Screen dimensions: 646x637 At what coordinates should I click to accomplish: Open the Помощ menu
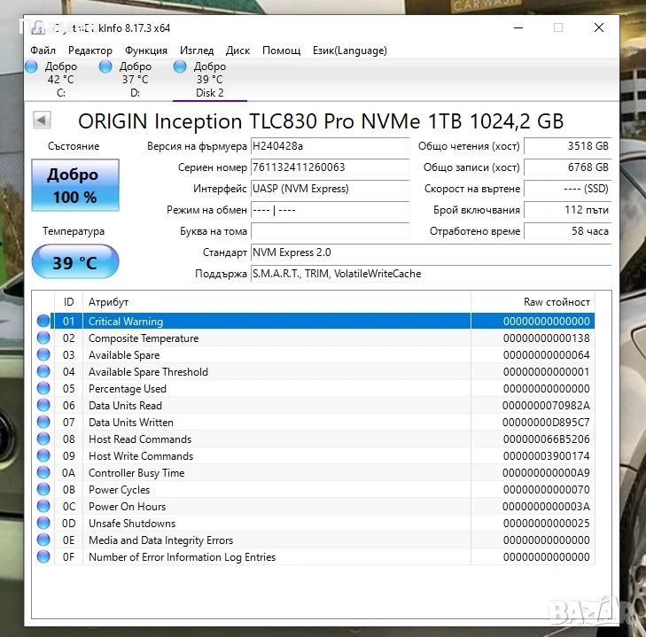[282, 50]
